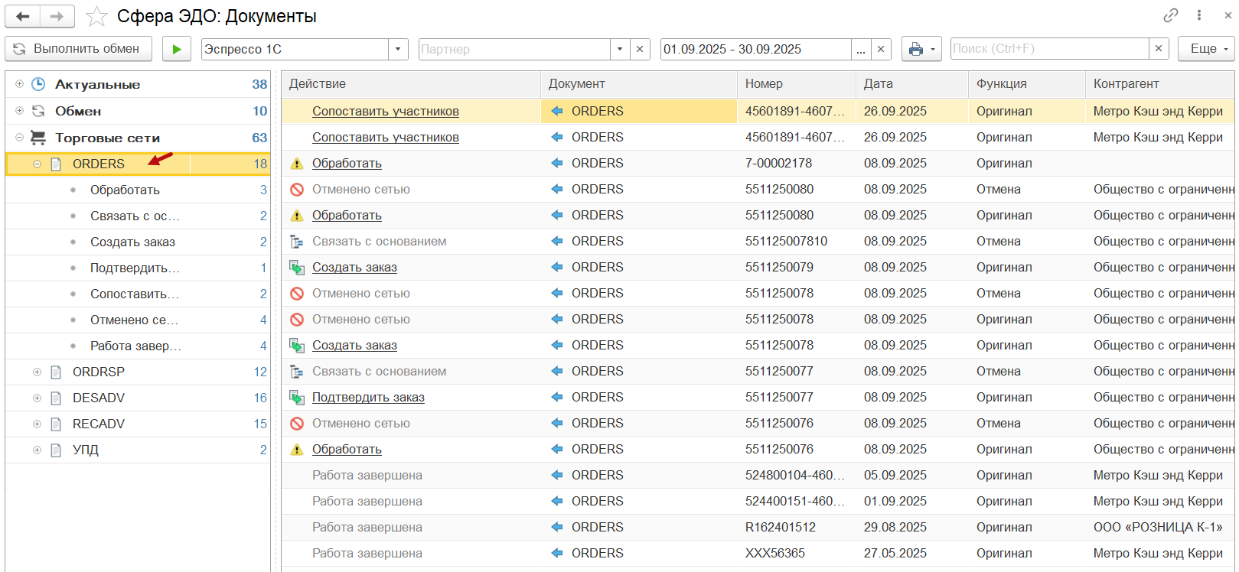Expand the Обмен group
This screenshot has height=572, width=1239.
click(x=19, y=111)
